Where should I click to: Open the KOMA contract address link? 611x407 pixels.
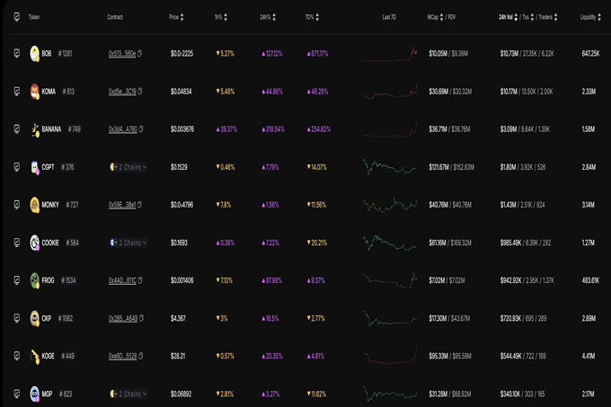point(121,92)
